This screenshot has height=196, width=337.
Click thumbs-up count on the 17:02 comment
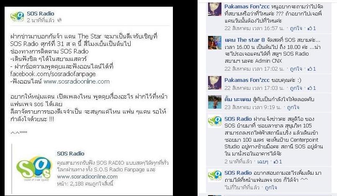[x=312, y=69]
